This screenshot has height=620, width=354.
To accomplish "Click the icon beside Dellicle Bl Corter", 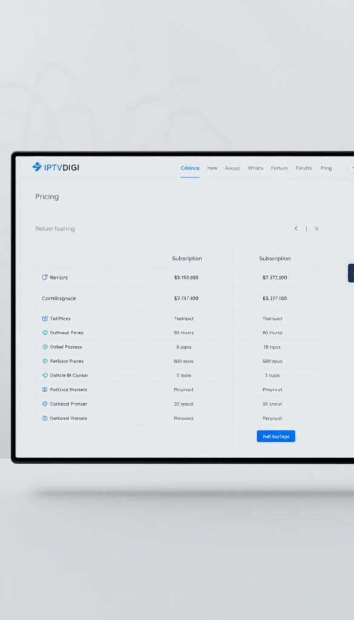I will tap(45, 375).
